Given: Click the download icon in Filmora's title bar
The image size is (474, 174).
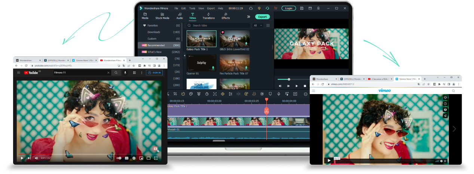Looking at the screenshot, I should (x=318, y=8).
